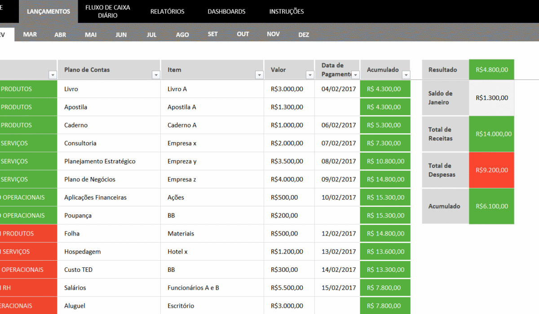Select the Lançamentos tab
Screen dimensions: 539x314
[x=49, y=12]
